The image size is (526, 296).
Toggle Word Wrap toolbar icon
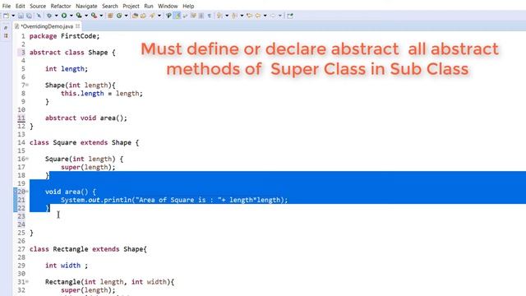tap(185, 16)
